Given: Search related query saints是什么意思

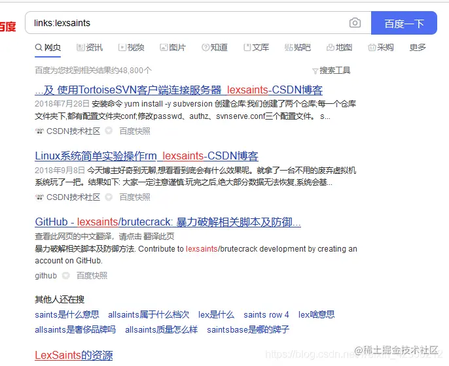Looking at the screenshot, I should click(x=67, y=314).
